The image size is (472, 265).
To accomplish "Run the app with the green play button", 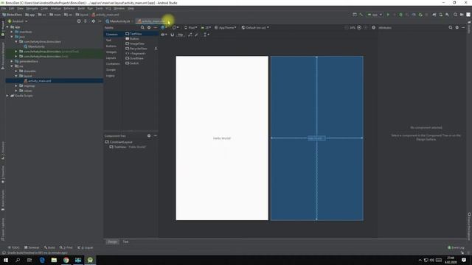I will (x=388, y=15).
